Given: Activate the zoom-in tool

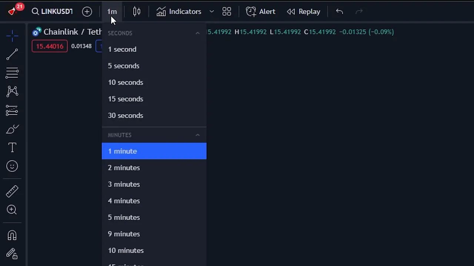Looking at the screenshot, I should click(12, 210).
